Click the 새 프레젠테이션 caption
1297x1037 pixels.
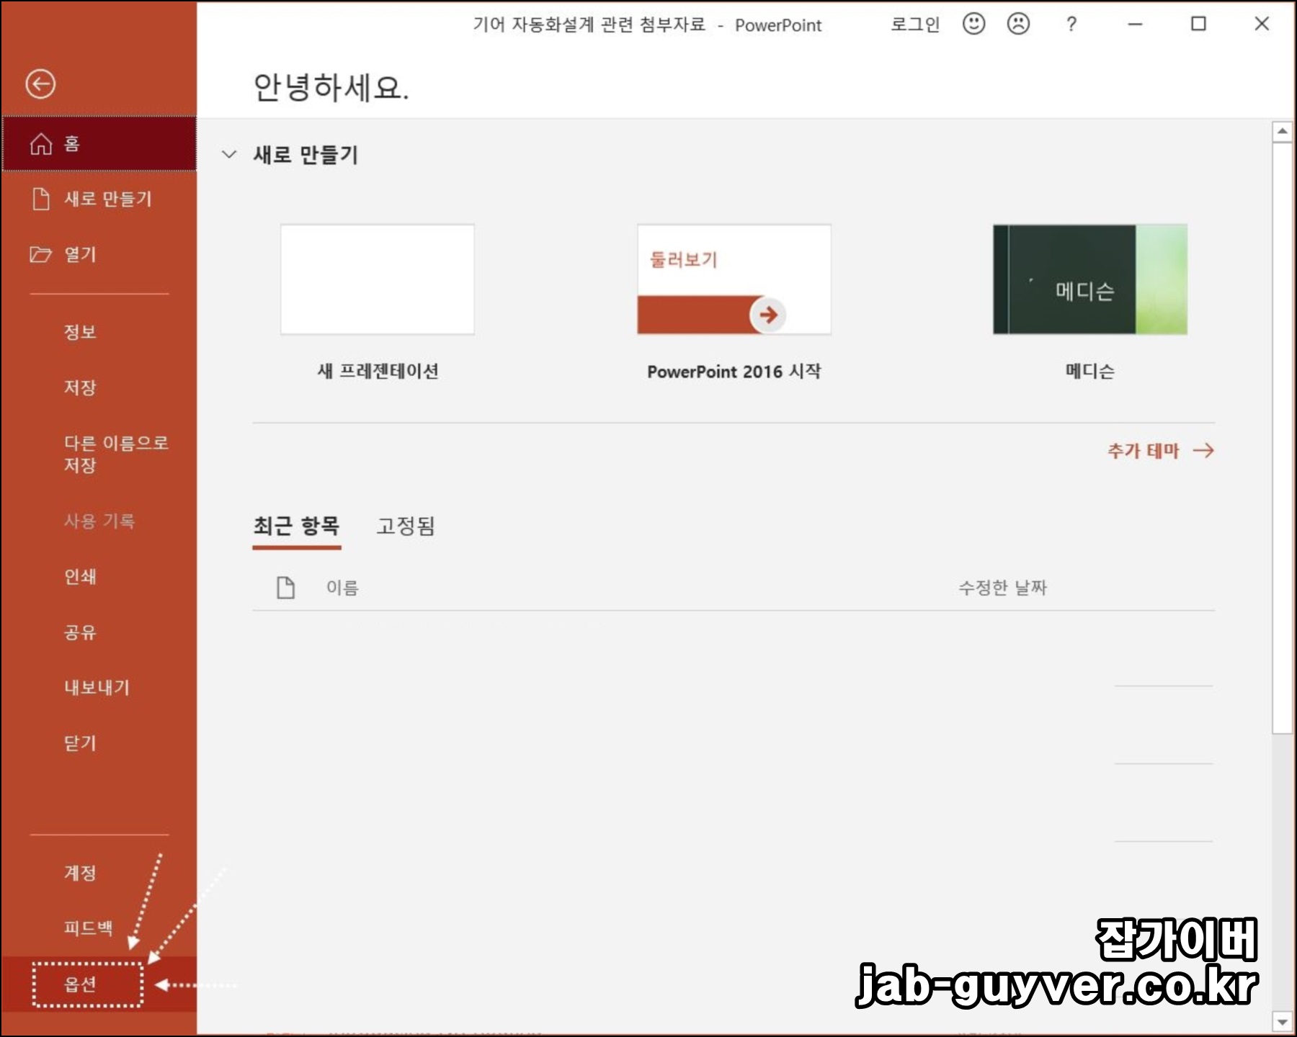click(x=378, y=371)
